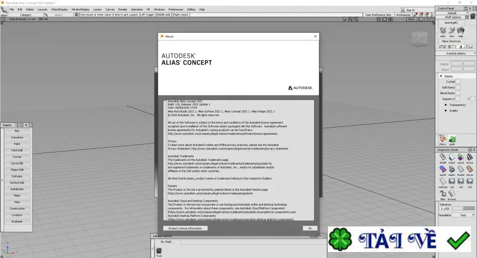The width and height of the screenshot is (477, 258).
Task: Click OK in the About dialog
Action: click(310, 228)
